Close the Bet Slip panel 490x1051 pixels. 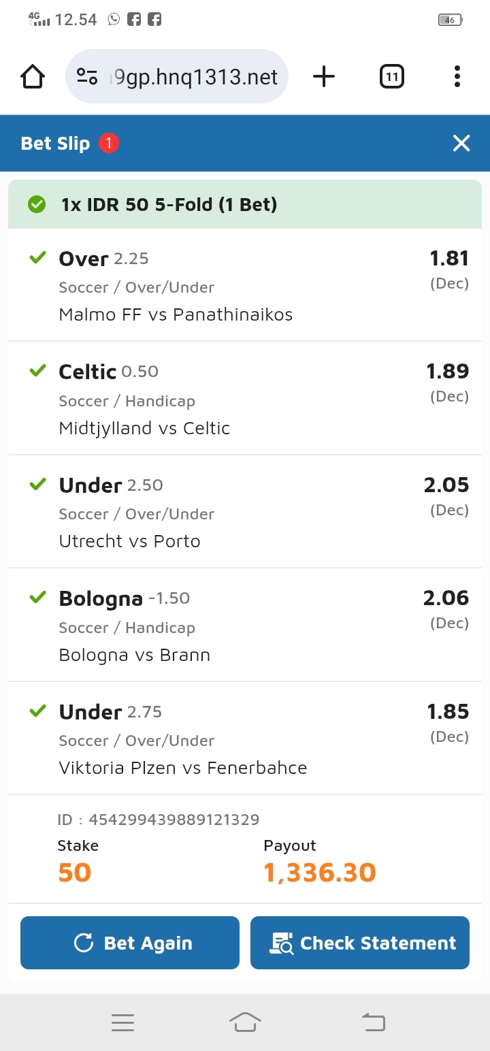(461, 143)
